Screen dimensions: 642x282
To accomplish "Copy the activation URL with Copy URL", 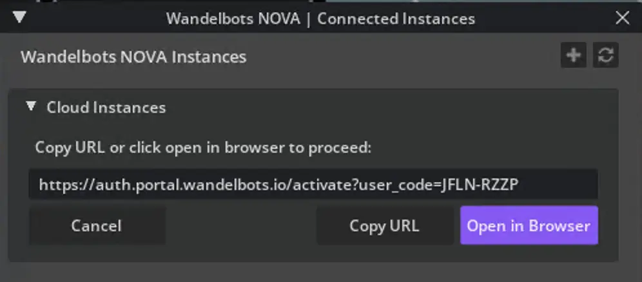I will pyautogui.click(x=384, y=225).
